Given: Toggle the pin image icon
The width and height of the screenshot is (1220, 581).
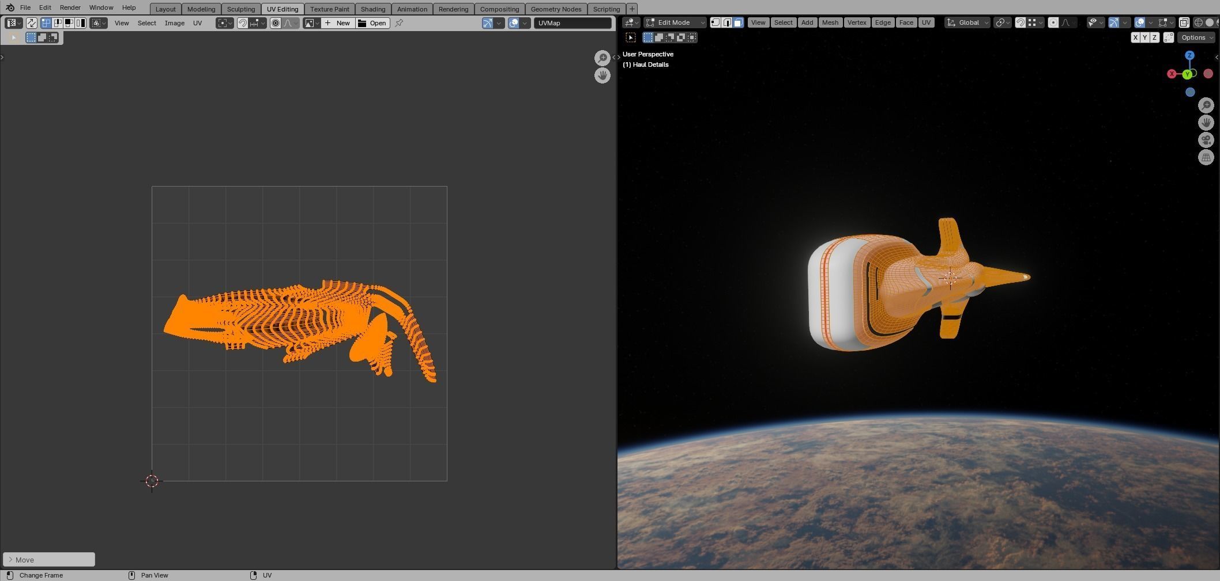Looking at the screenshot, I should (399, 23).
